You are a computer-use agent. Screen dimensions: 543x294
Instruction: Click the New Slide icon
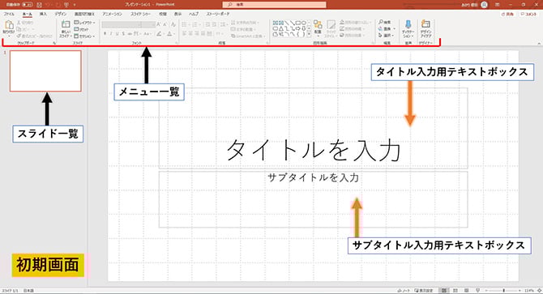[x=66, y=24]
